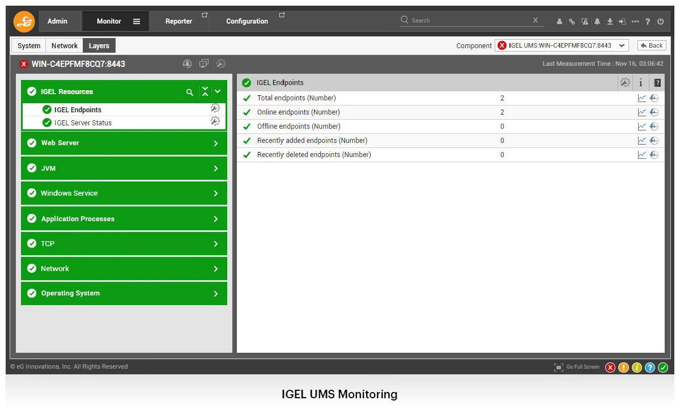Screen dimensions: 680x418
Task: Click into the Search field
Action: coord(470,20)
